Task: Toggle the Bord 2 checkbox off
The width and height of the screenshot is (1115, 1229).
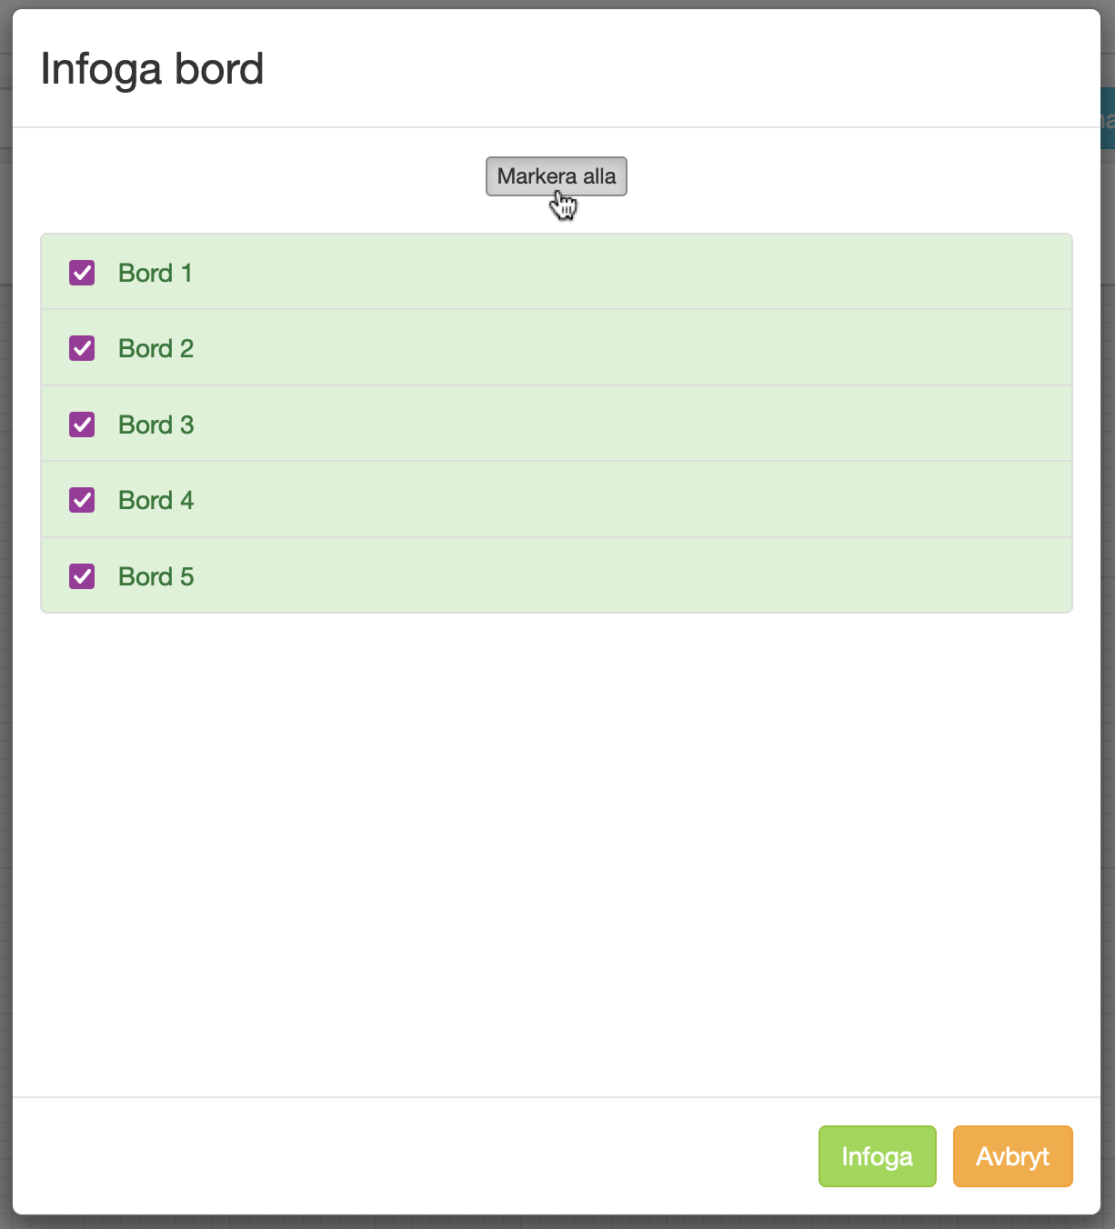Action: pos(82,348)
